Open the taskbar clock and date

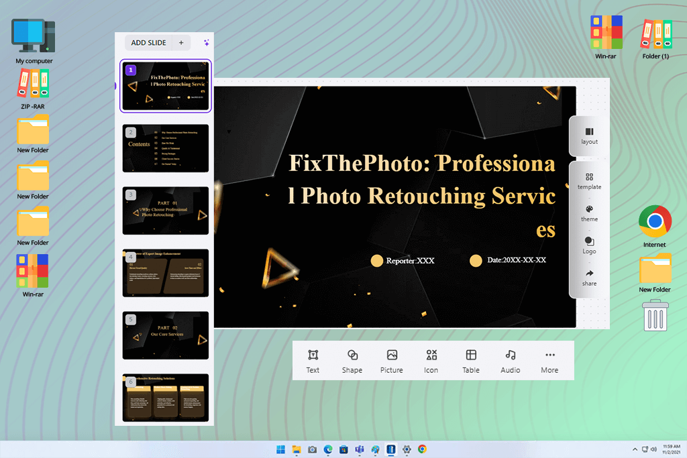pos(671,449)
